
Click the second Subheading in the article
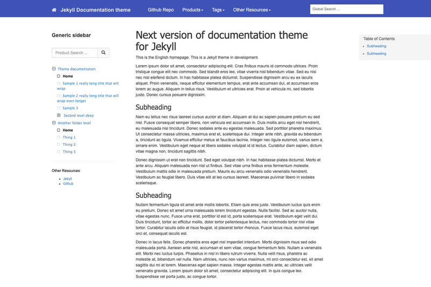pos(154,195)
